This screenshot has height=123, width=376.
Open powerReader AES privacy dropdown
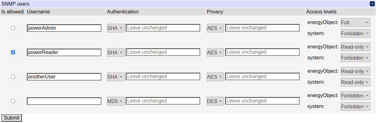coord(215,52)
